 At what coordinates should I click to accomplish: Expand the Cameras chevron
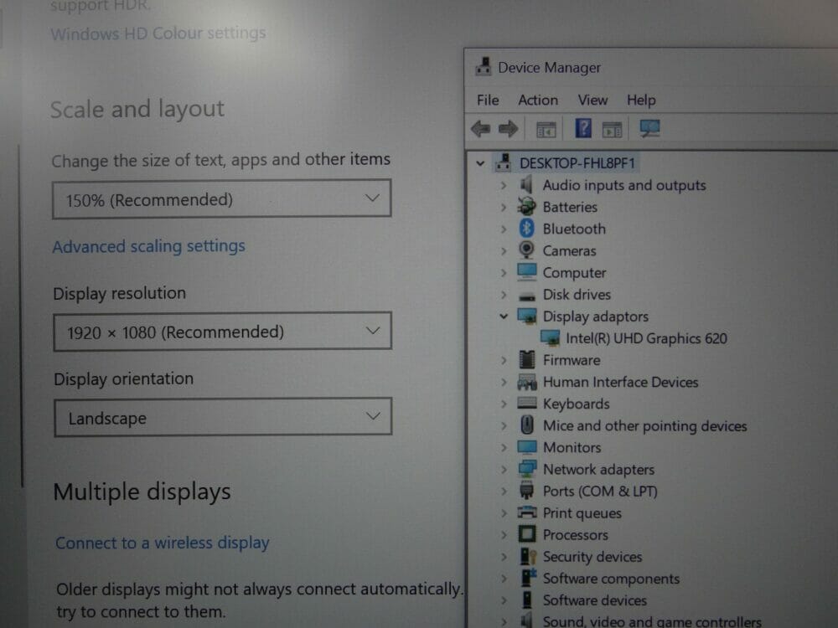pyautogui.click(x=503, y=251)
